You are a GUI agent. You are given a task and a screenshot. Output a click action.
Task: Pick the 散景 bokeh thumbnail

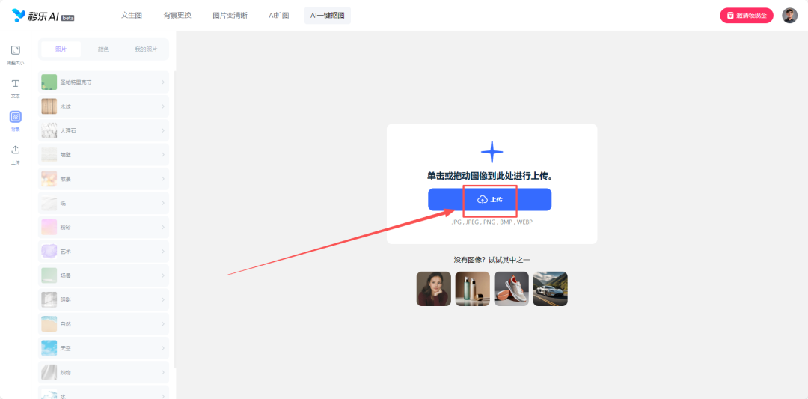click(49, 179)
